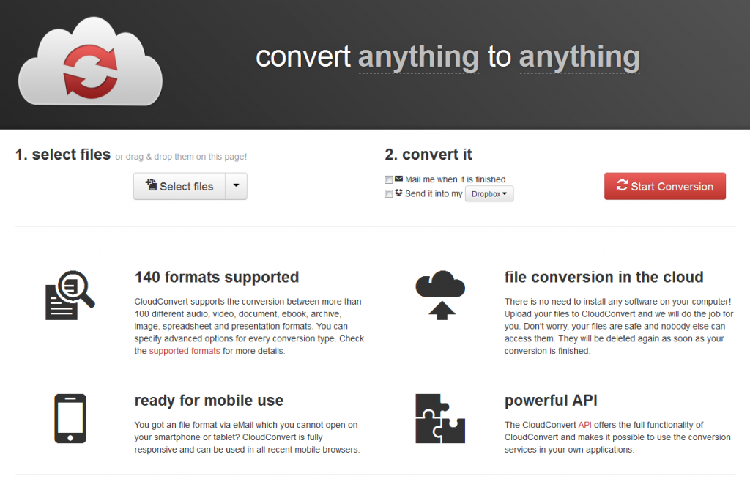This screenshot has height=479, width=750.
Task: Open the Dropbox destination dropdown
Action: pyautogui.click(x=489, y=193)
